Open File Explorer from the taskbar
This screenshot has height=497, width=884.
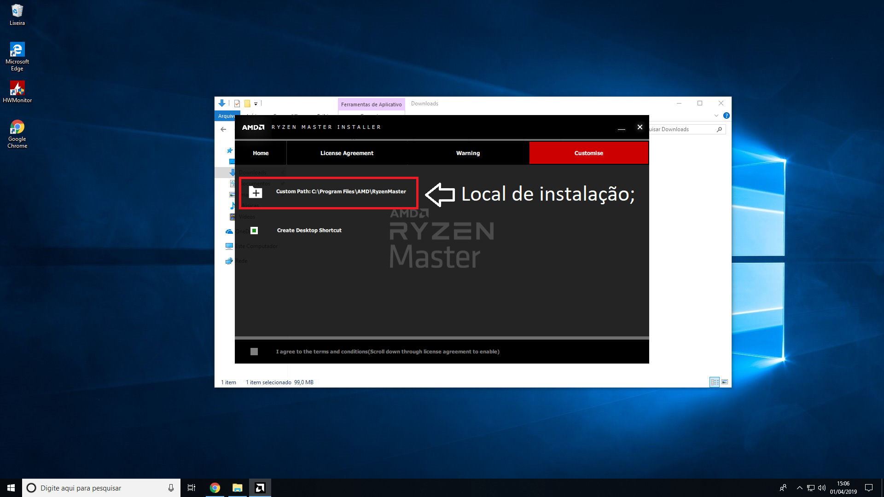coord(237,488)
